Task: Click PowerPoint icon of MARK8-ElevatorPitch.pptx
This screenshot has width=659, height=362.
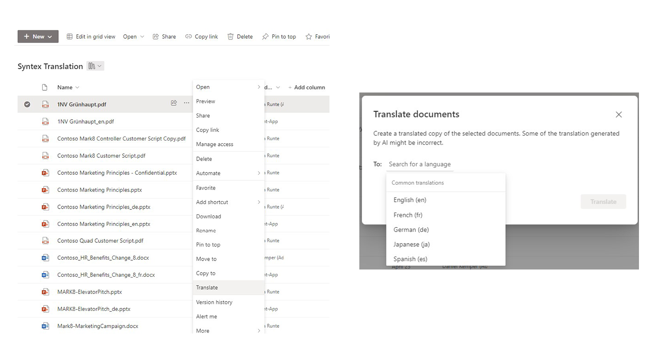Action: click(x=45, y=292)
